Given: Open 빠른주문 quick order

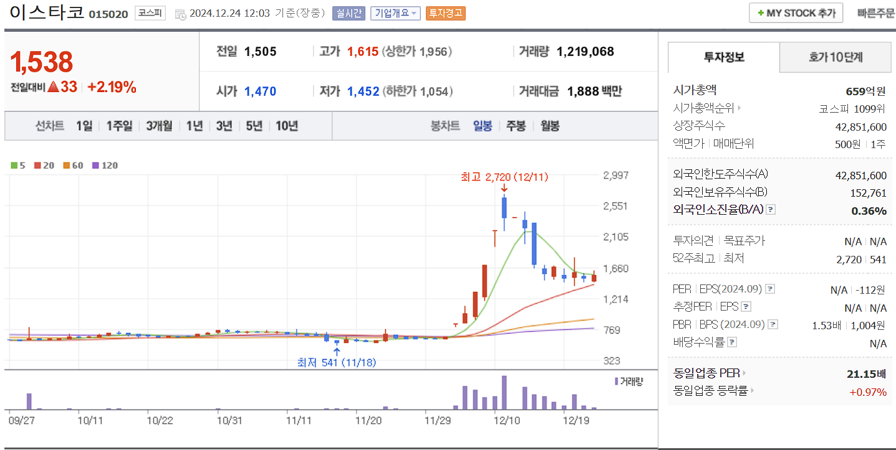Looking at the screenshot, I should pos(877,12).
